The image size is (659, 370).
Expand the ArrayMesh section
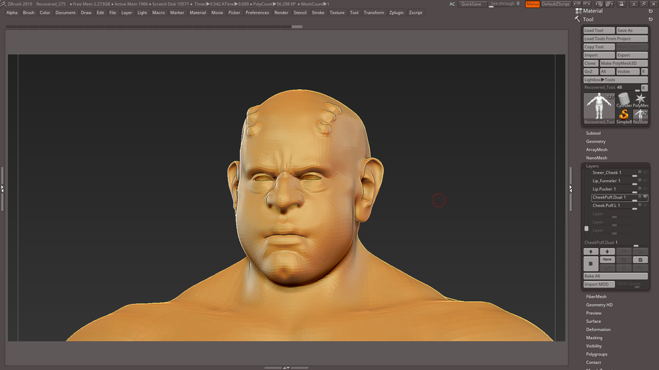point(597,150)
